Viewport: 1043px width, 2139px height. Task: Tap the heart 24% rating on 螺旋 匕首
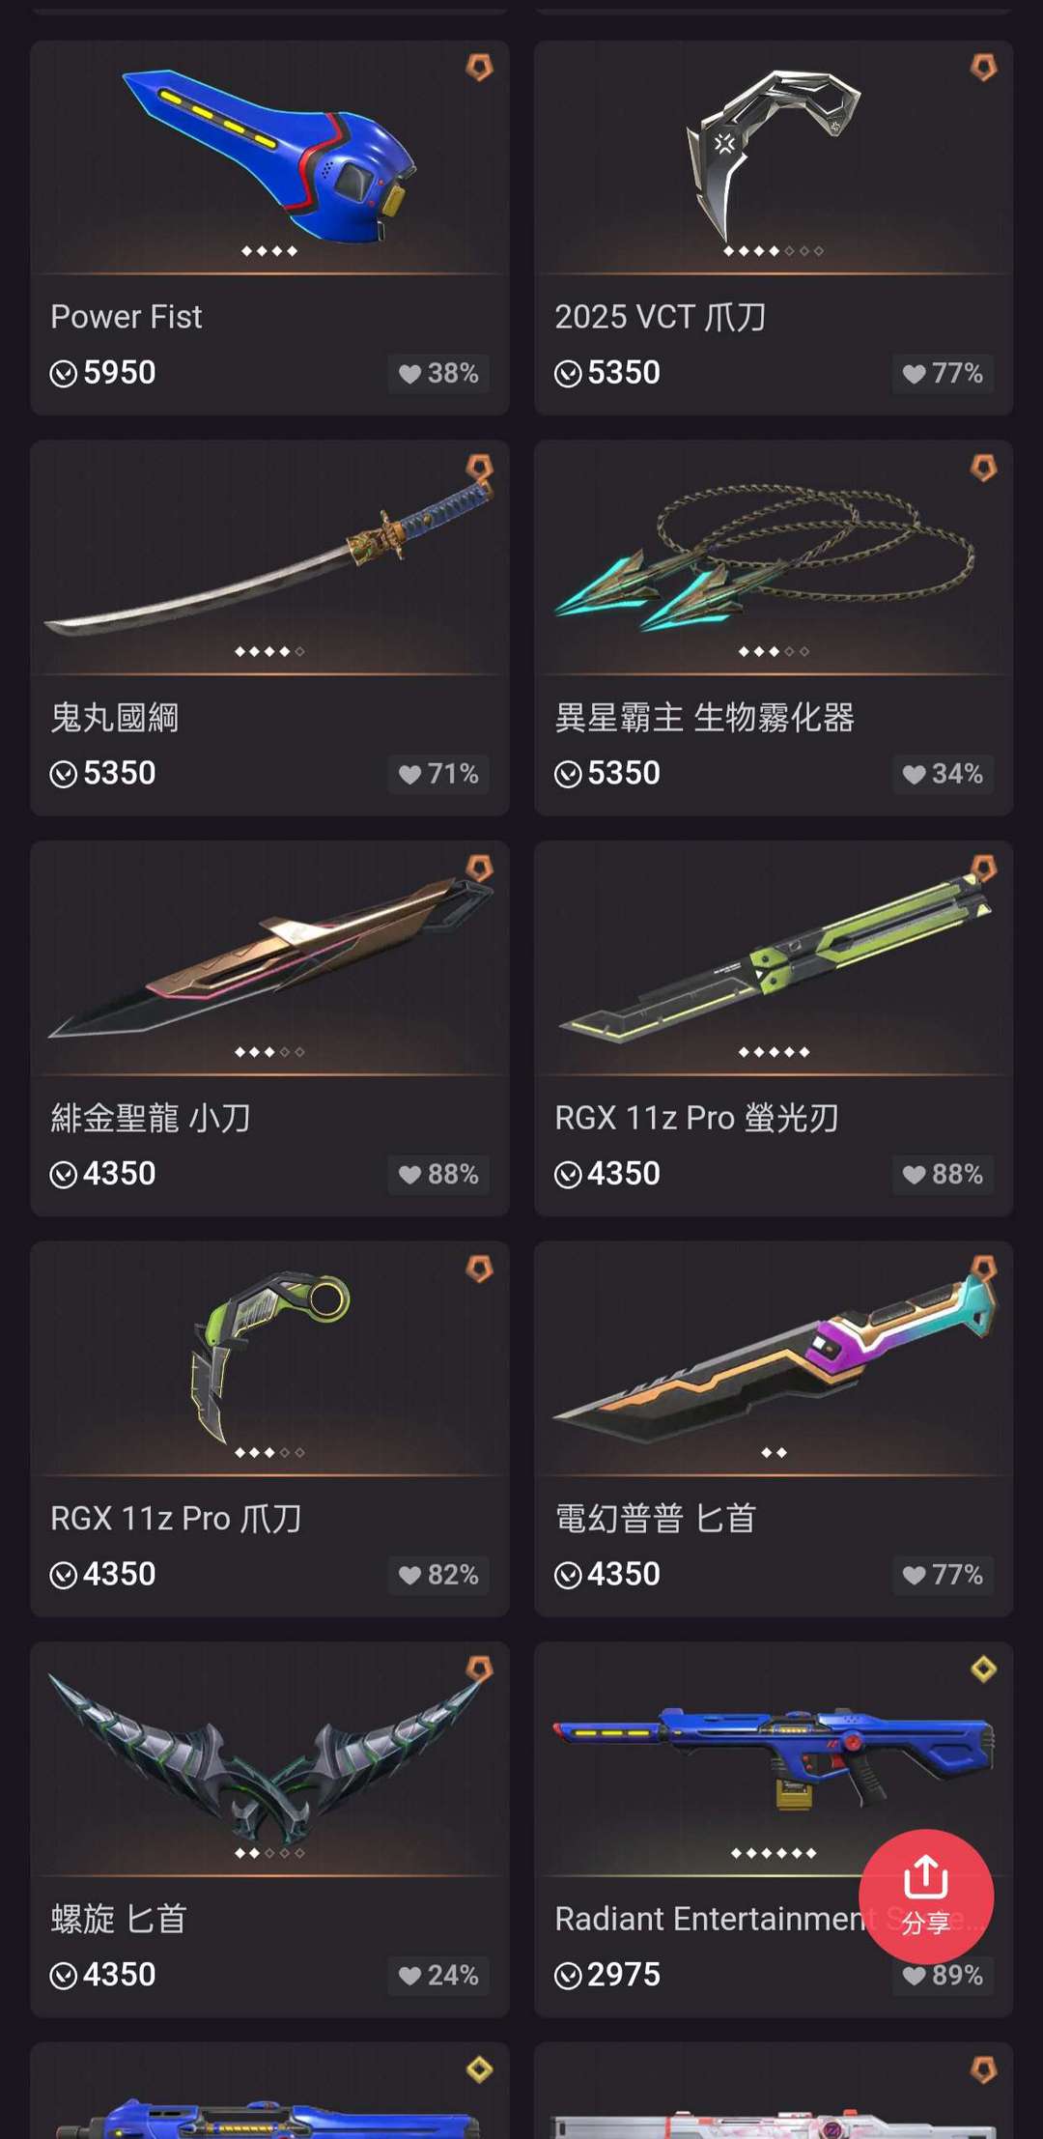click(438, 1975)
